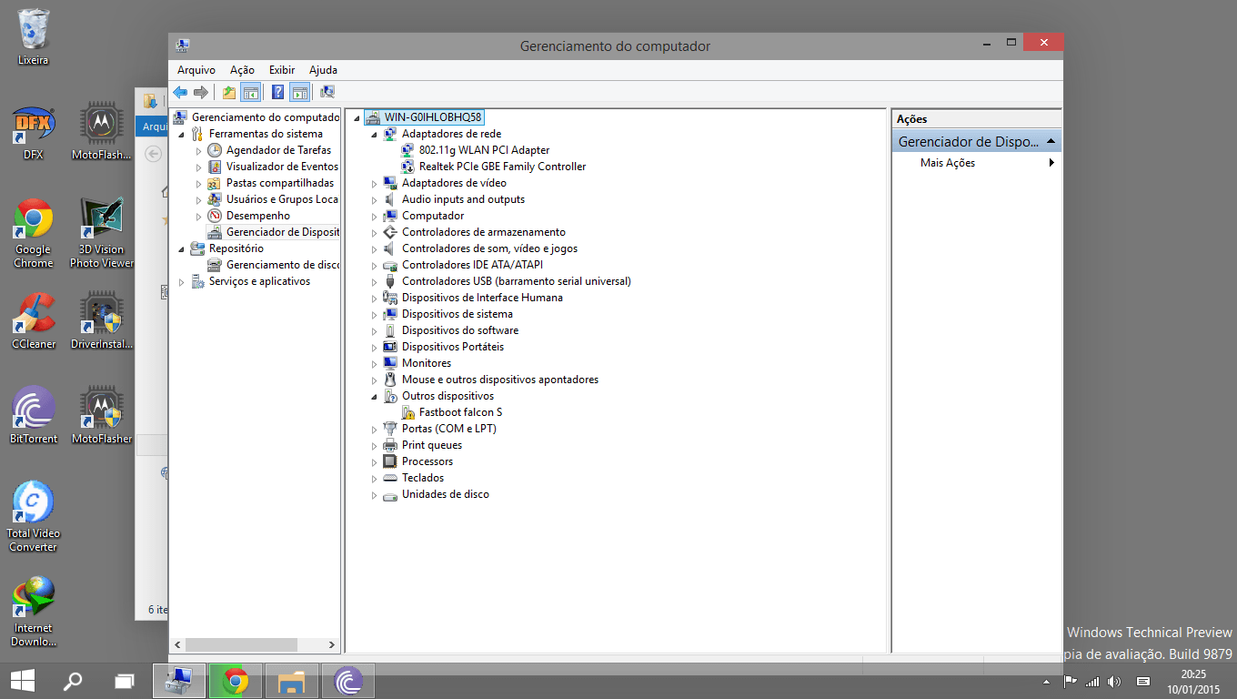The height and width of the screenshot is (699, 1237).
Task: Click the Mouse e outros dispositivos apontadores icon
Action: tap(390, 380)
